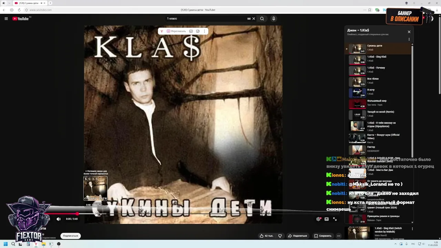
Task: Dislike the video
Action: point(280,236)
